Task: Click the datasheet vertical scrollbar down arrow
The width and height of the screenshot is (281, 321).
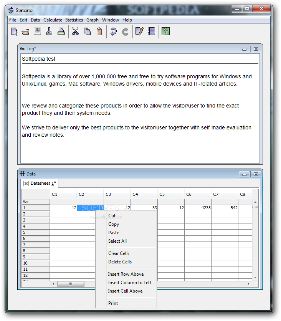Action: [255, 278]
